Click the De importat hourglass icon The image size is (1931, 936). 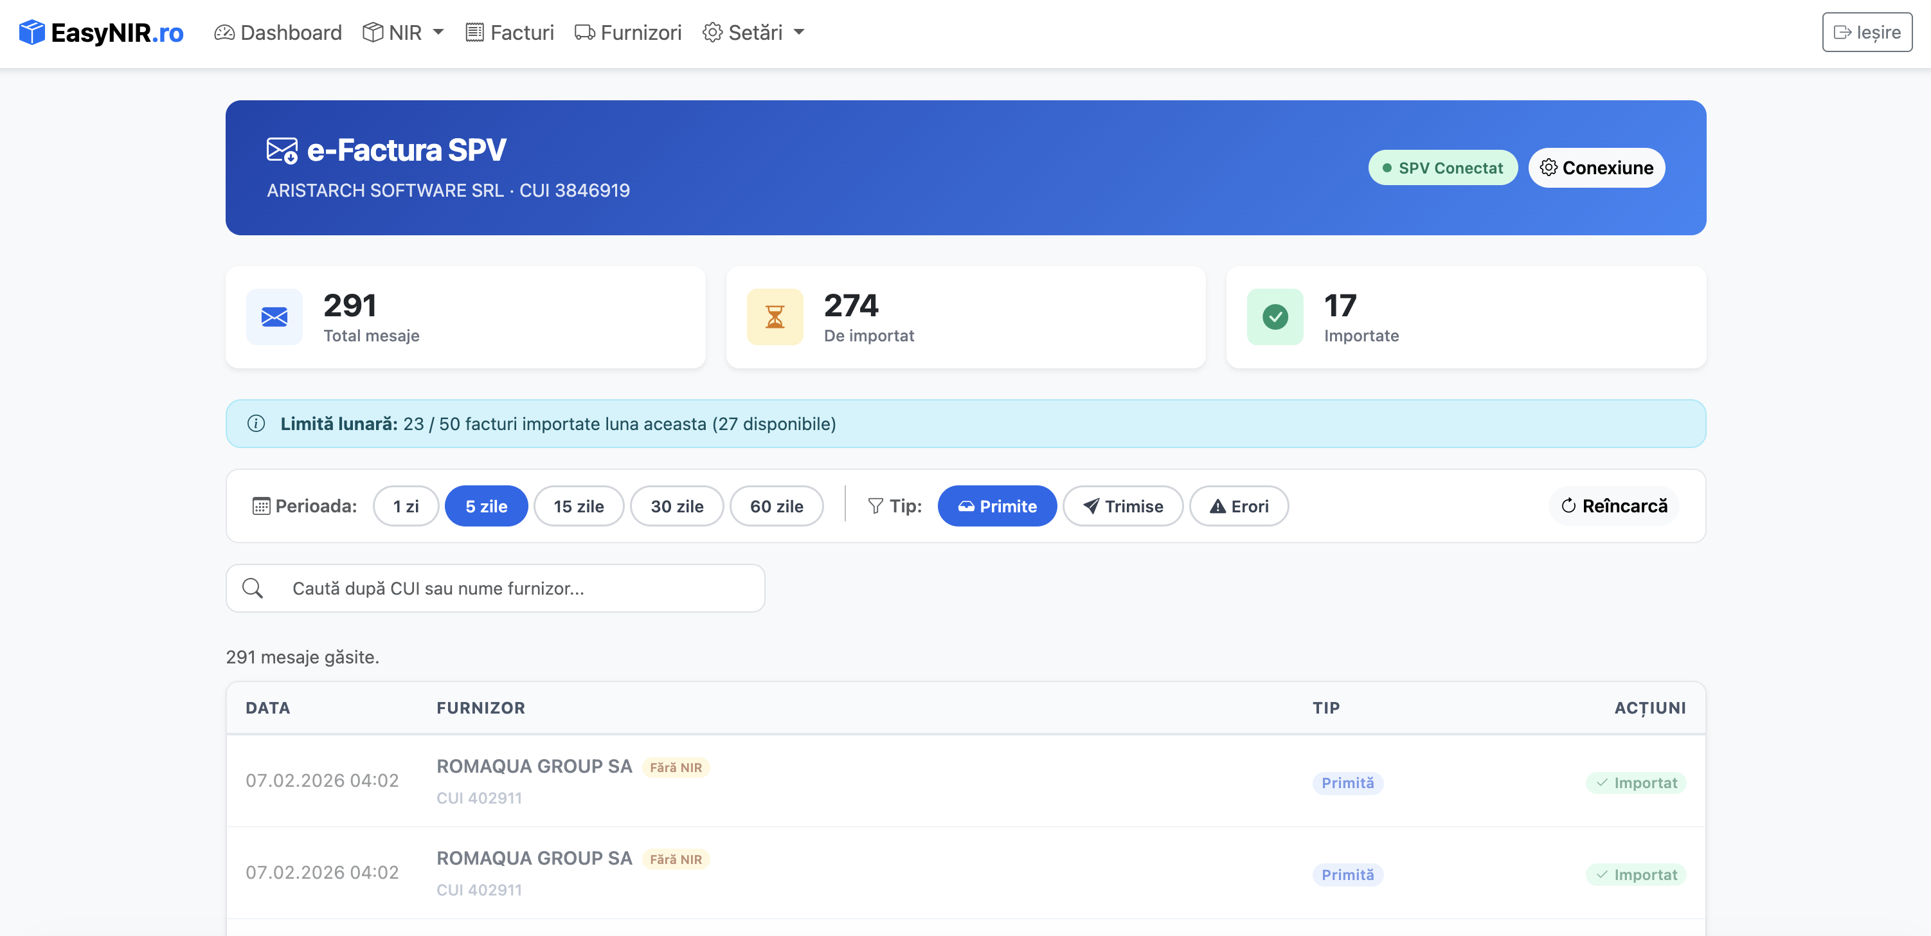point(775,317)
